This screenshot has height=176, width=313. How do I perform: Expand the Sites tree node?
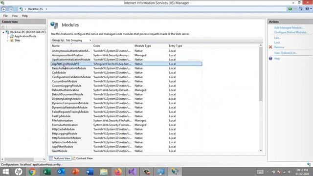(x=8, y=41)
